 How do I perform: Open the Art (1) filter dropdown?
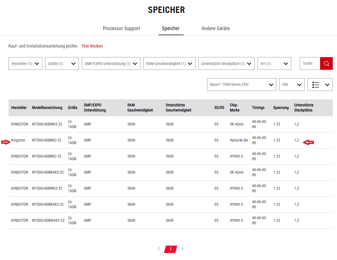(274, 64)
